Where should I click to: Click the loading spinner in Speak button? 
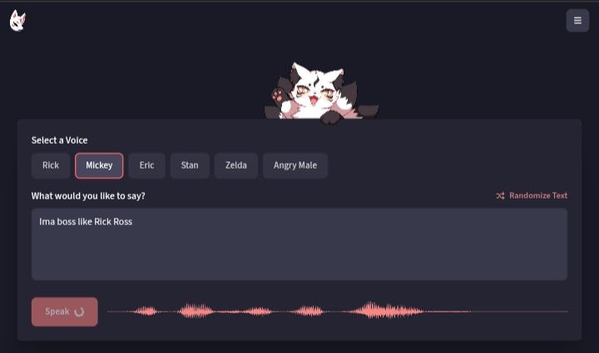point(79,311)
